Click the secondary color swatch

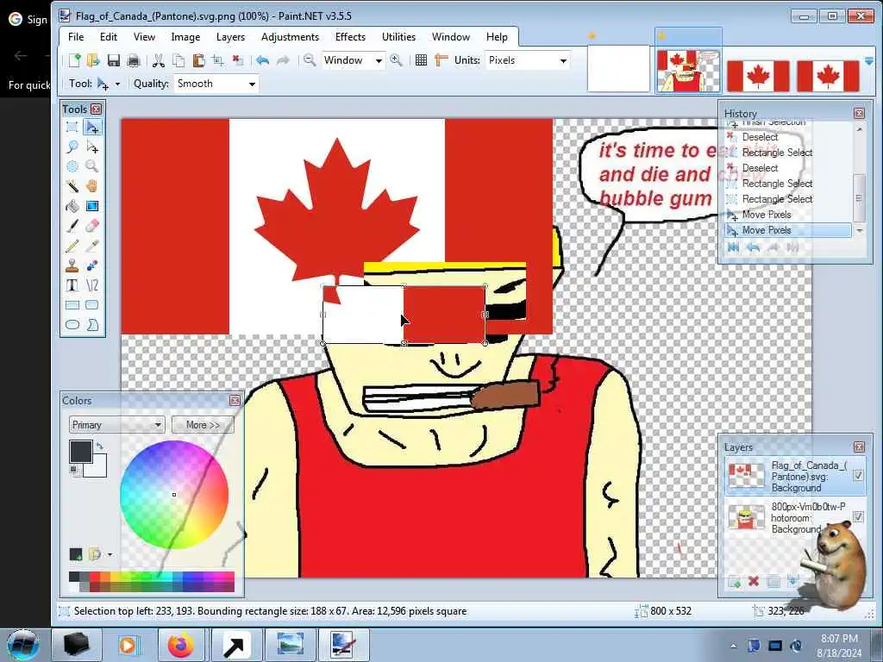tap(98, 468)
